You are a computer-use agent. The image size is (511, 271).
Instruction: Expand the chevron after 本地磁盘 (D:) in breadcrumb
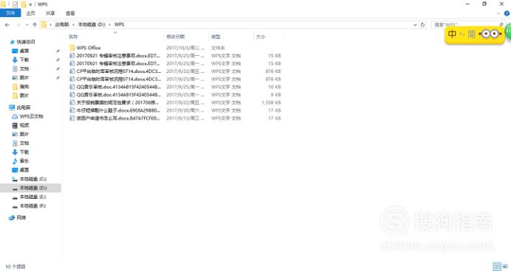coord(109,25)
